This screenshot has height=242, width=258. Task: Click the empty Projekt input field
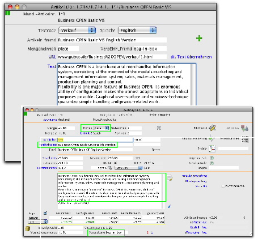[x=233, y=148]
